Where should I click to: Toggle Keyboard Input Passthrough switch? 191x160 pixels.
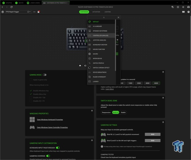(58, 148)
